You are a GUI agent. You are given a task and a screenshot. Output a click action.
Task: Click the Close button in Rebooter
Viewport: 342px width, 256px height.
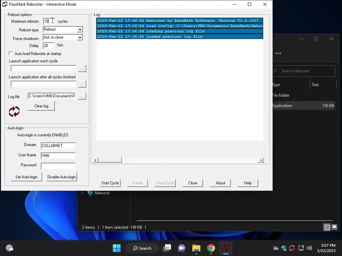pos(193,183)
